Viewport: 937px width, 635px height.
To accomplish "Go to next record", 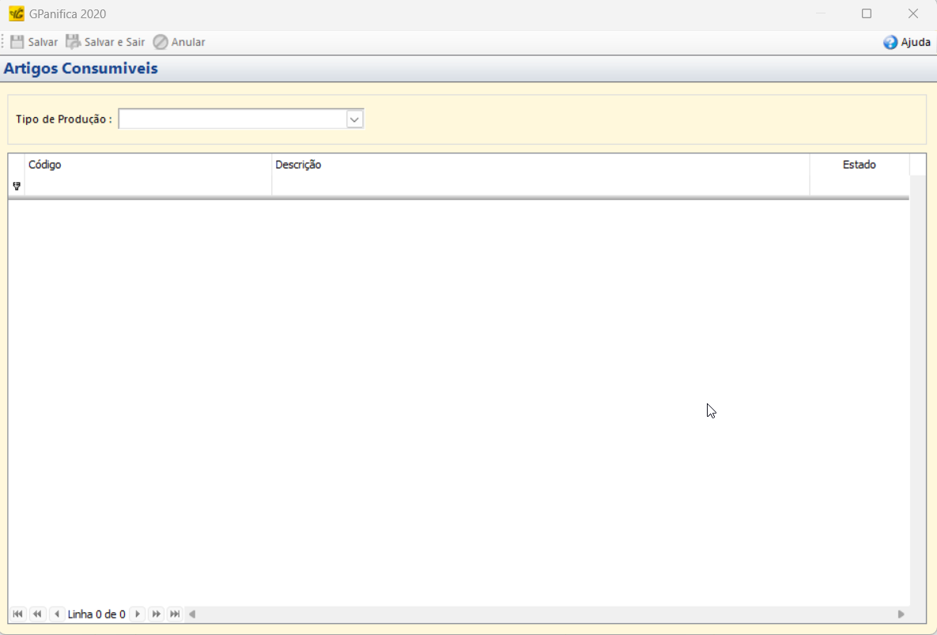I will point(137,614).
